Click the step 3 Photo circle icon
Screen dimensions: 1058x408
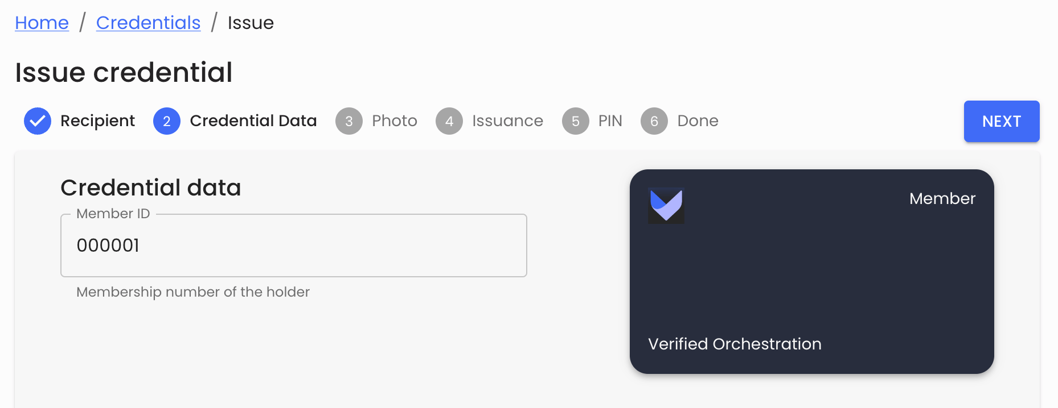pyautogui.click(x=348, y=121)
